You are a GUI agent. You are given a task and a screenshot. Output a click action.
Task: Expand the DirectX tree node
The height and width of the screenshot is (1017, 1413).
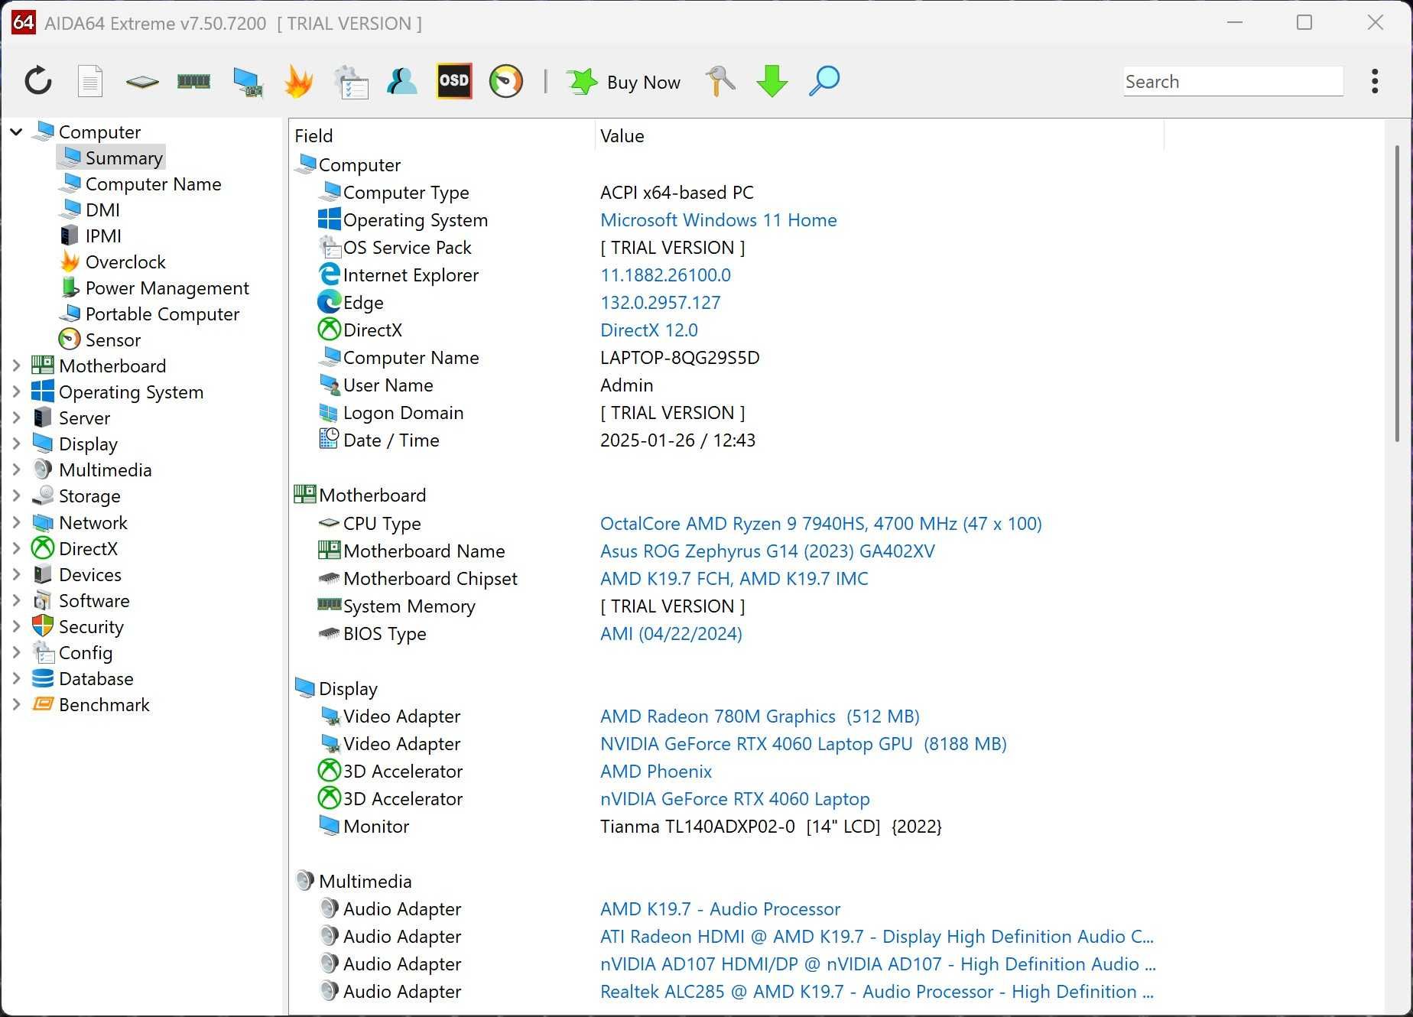(16, 548)
